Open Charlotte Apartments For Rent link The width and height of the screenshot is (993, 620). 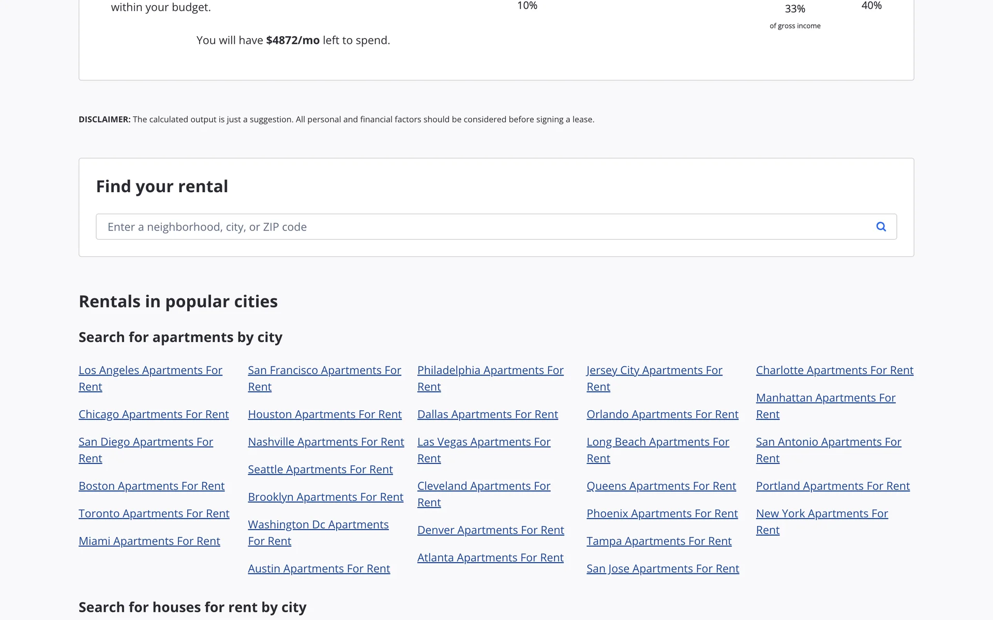click(x=834, y=370)
